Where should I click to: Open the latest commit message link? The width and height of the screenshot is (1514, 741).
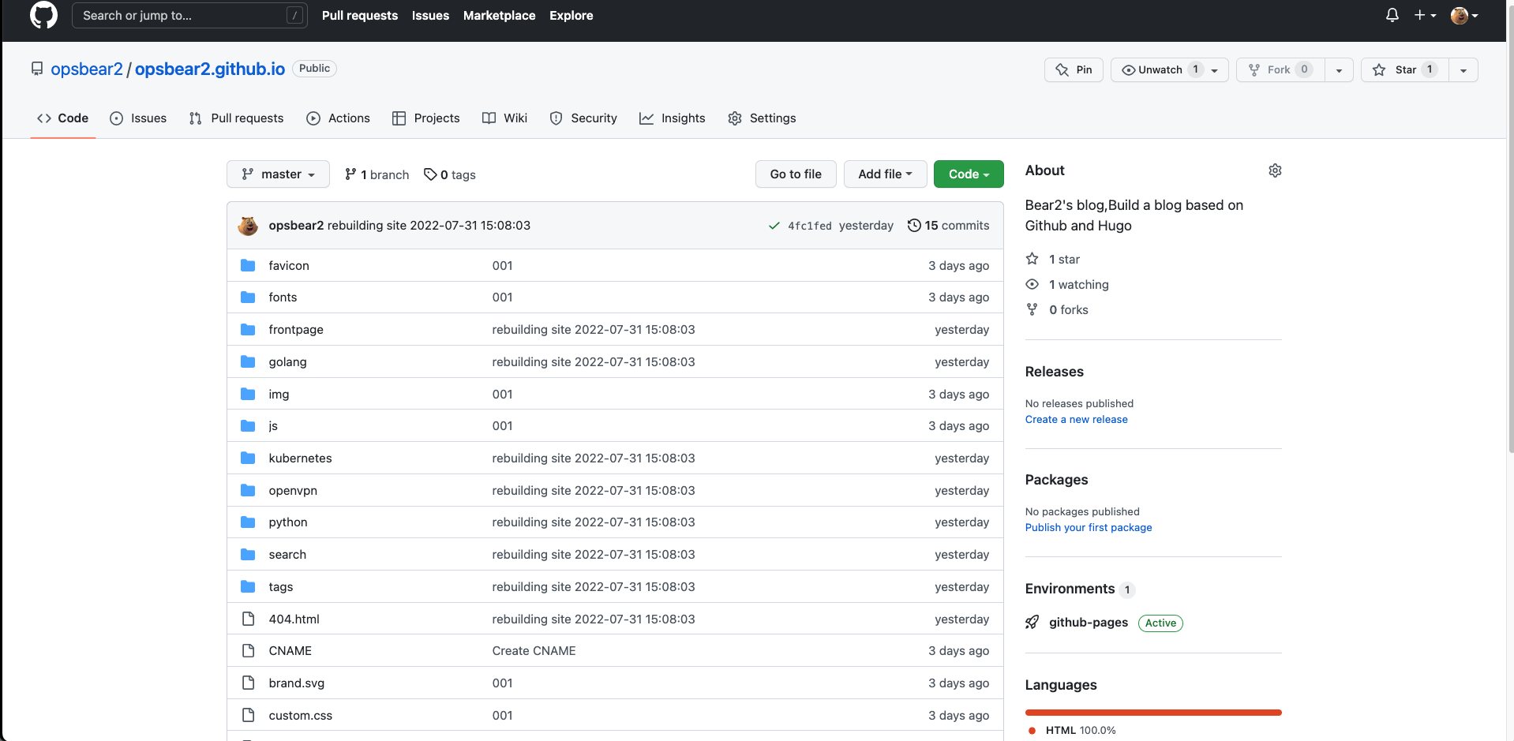click(x=429, y=226)
